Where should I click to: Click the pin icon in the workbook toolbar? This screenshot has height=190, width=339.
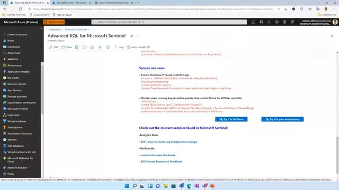tap(100, 47)
